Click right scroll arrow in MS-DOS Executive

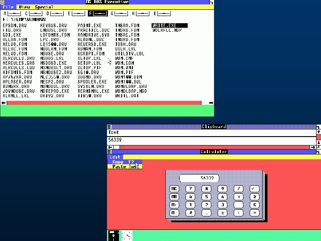point(211,103)
